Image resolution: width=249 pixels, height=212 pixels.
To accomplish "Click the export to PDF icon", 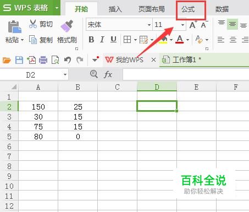I will tap(31, 60).
